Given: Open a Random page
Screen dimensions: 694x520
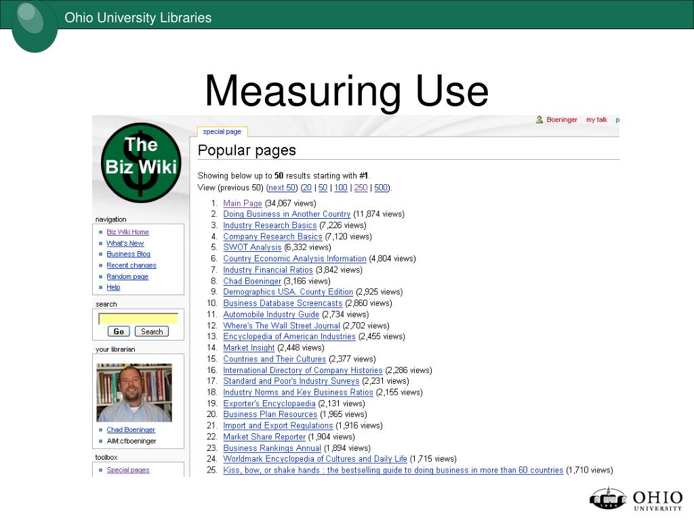Looking at the screenshot, I should [x=127, y=277].
